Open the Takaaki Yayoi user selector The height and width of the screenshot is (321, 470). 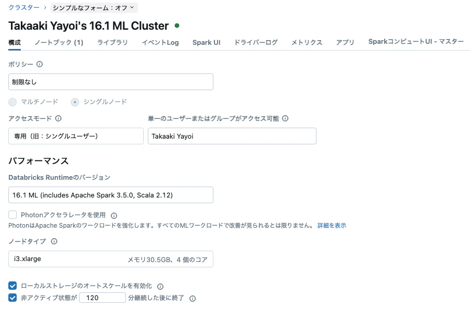pos(232,136)
